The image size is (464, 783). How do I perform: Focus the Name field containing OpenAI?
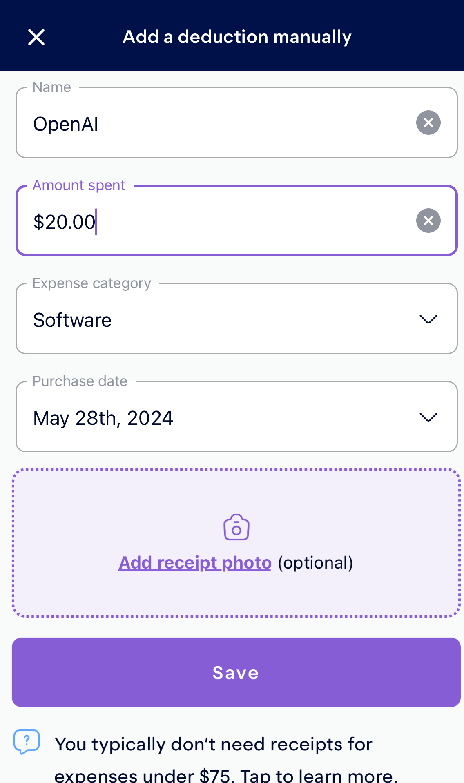click(x=236, y=123)
